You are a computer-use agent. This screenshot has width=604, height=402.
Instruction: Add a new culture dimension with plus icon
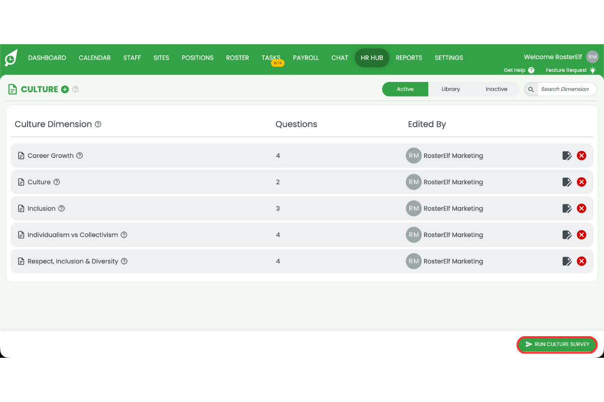click(x=64, y=89)
